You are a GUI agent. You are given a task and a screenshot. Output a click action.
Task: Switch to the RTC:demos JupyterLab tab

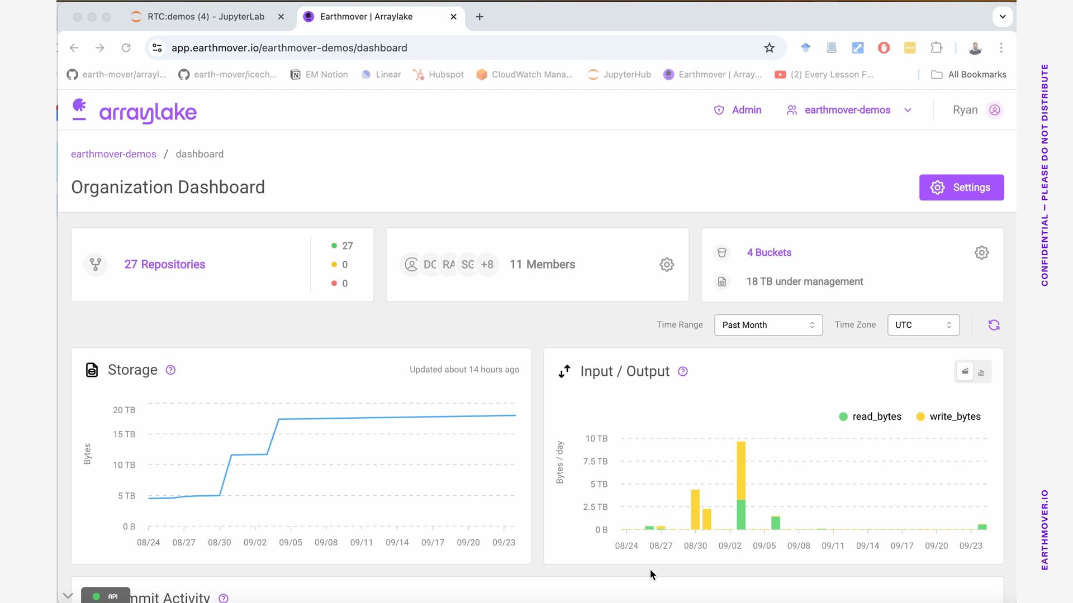pos(206,17)
